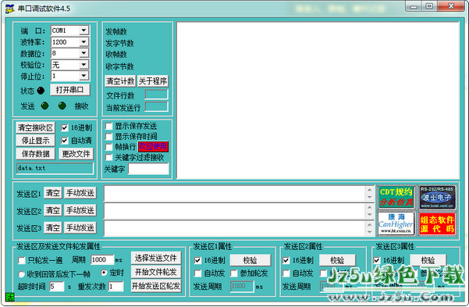Screen dimensions: 469x307
Task: Click 手动发送 for 发送区2
Action: click(x=80, y=210)
